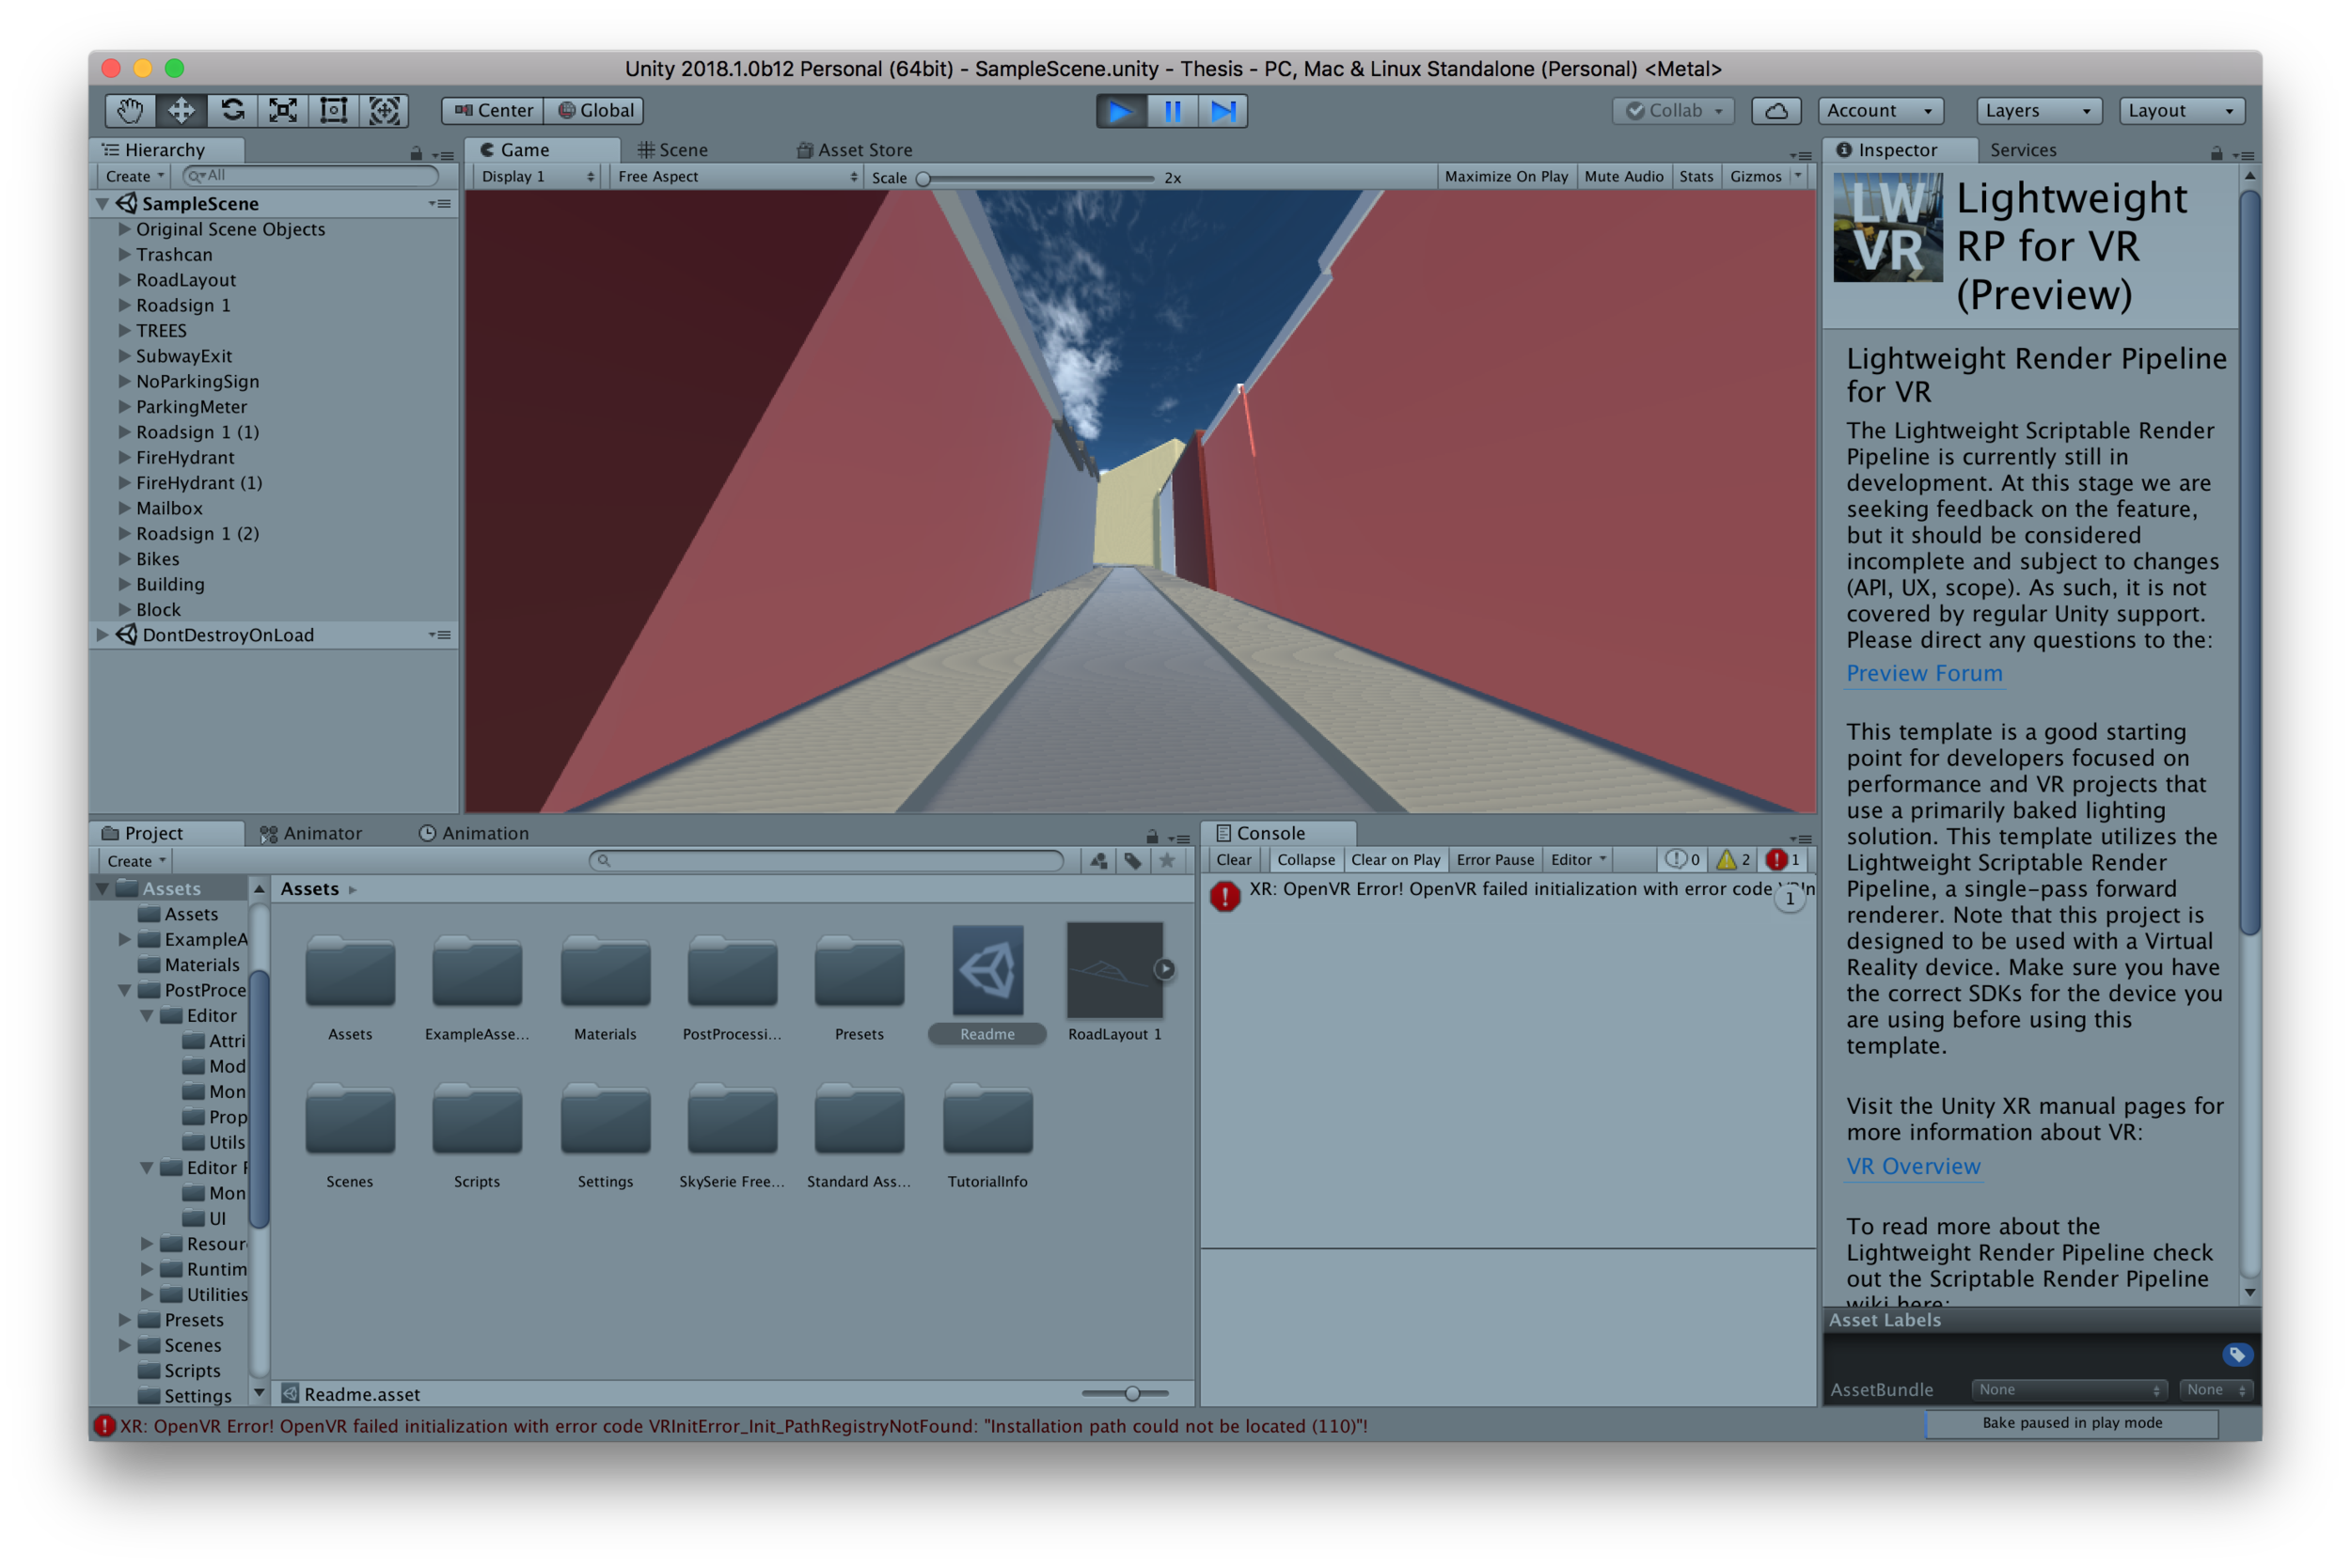
Task: Select the Rect transform tool
Action: [333, 110]
